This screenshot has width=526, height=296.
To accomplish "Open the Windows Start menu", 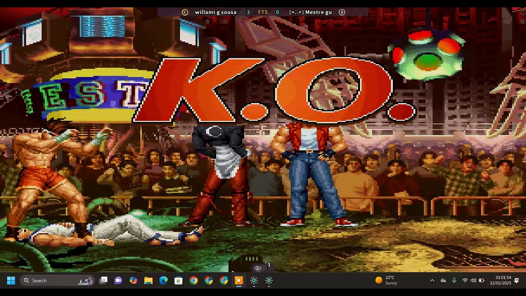I will pyautogui.click(x=11, y=280).
